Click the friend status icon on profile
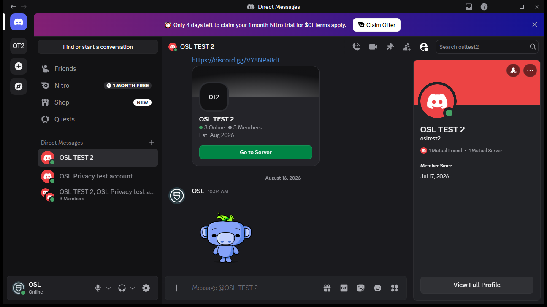547x307 pixels. pos(513,70)
